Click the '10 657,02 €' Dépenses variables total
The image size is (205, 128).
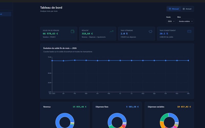pos(184,107)
